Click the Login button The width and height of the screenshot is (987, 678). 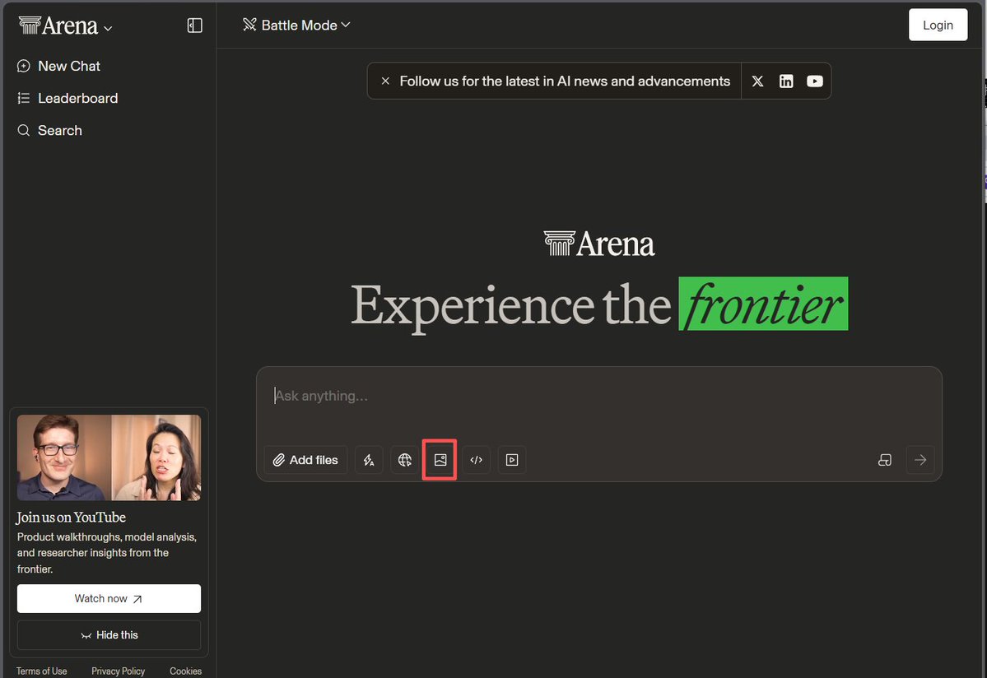point(938,25)
